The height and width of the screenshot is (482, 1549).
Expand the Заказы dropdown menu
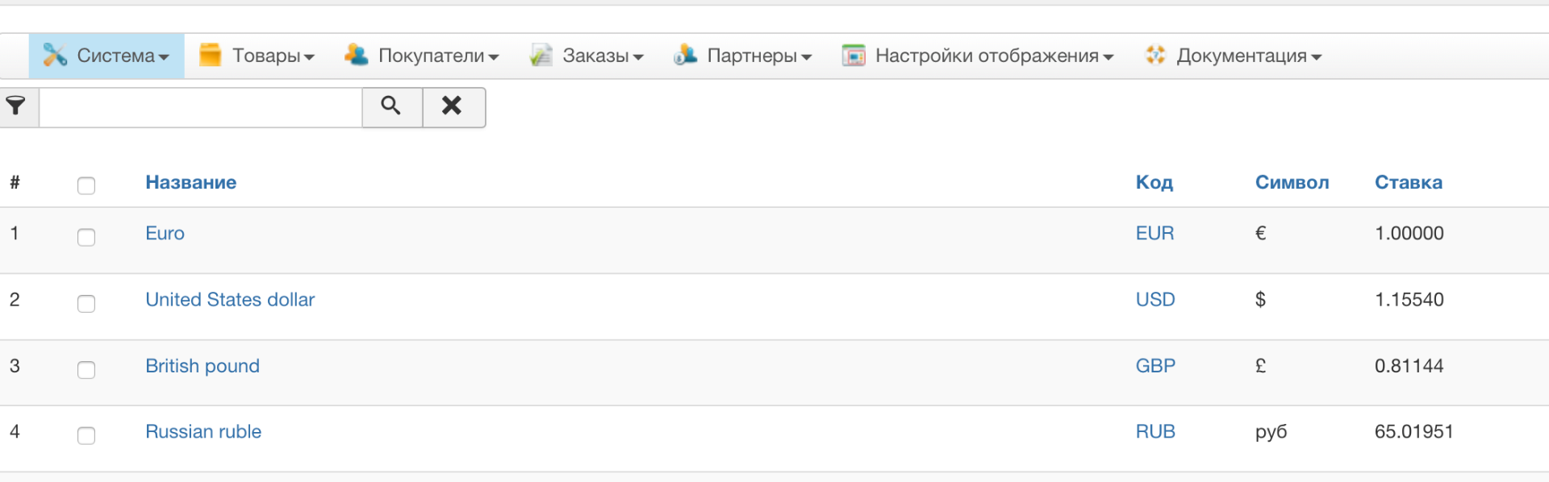[x=603, y=56]
